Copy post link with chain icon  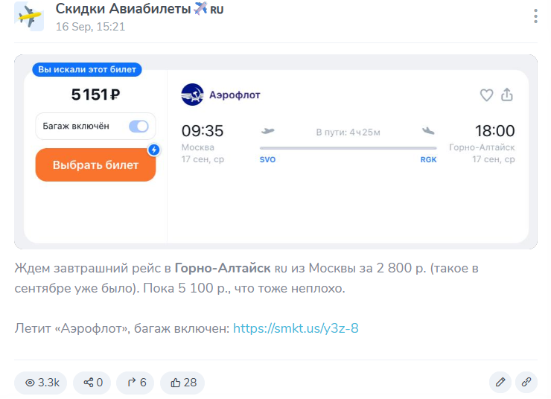(x=526, y=383)
